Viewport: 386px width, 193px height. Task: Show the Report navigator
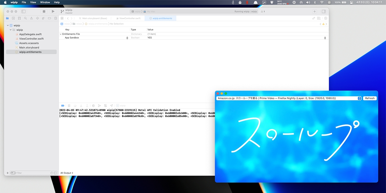tap(55, 18)
